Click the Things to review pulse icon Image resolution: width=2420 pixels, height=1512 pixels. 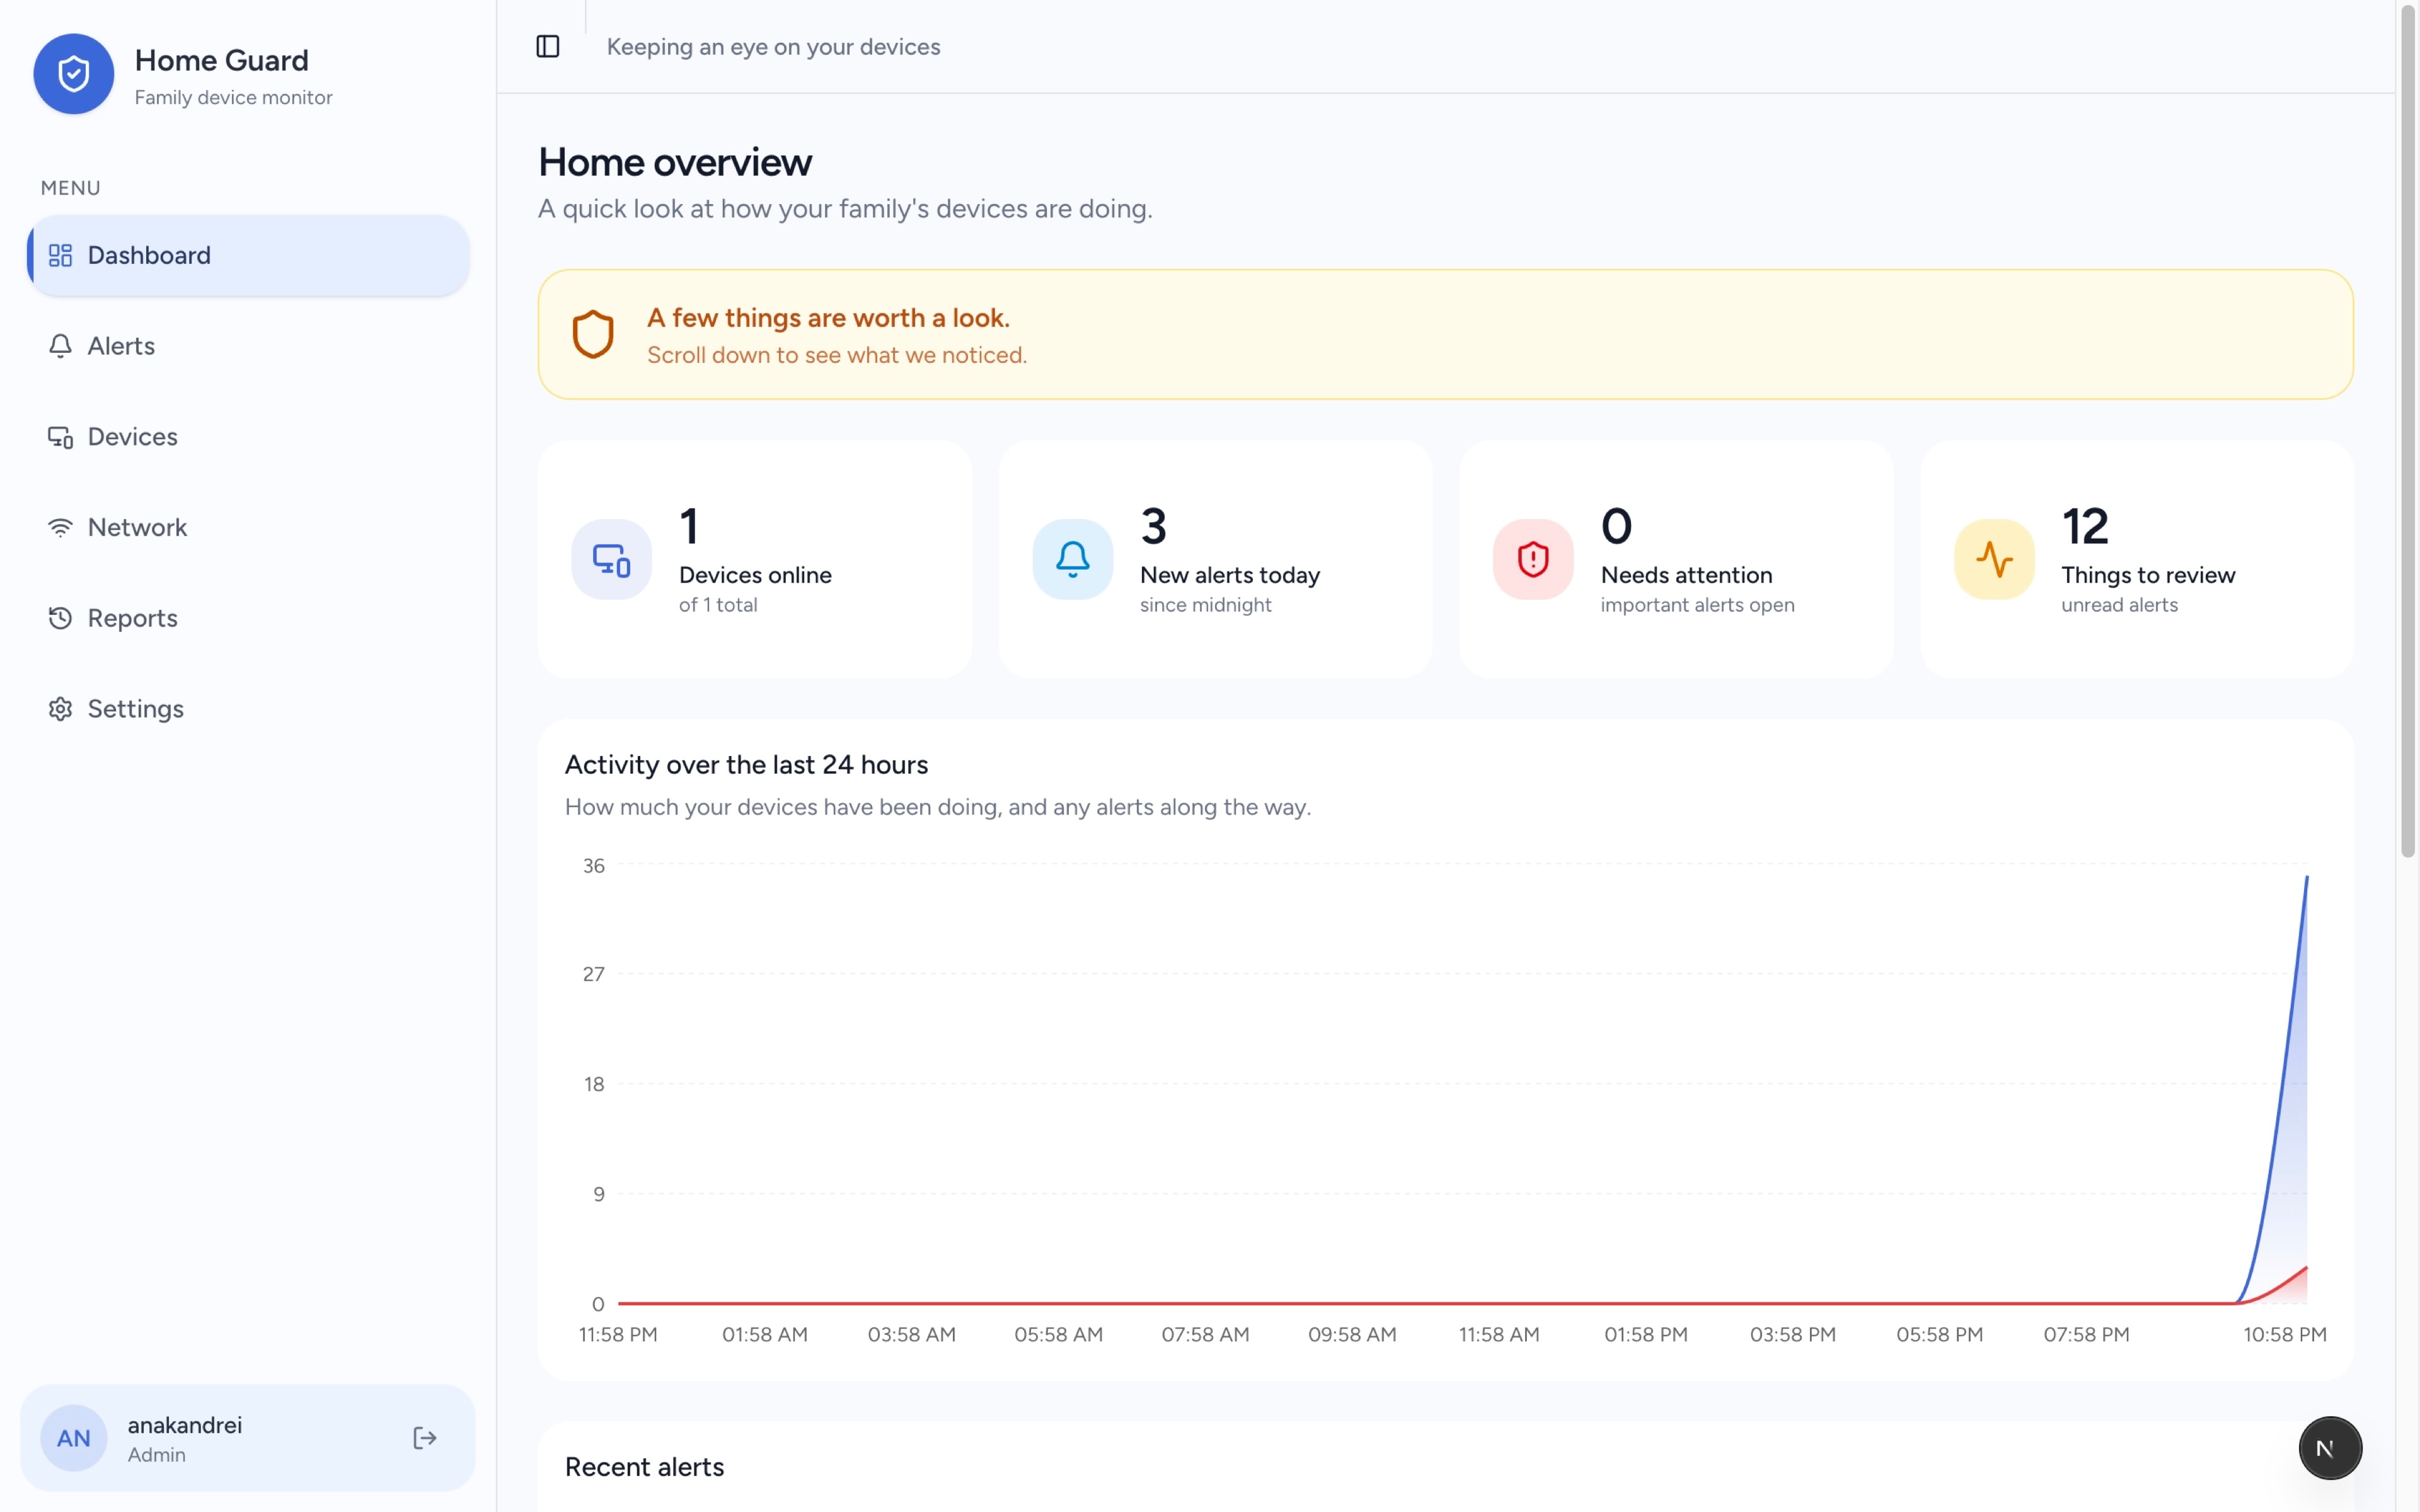(x=1994, y=559)
